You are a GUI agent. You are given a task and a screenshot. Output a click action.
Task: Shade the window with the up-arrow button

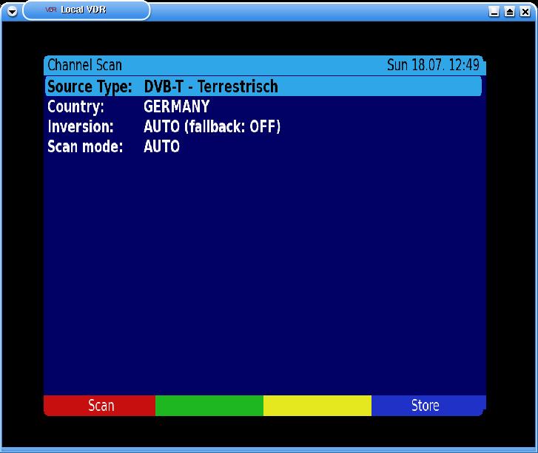[509, 12]
